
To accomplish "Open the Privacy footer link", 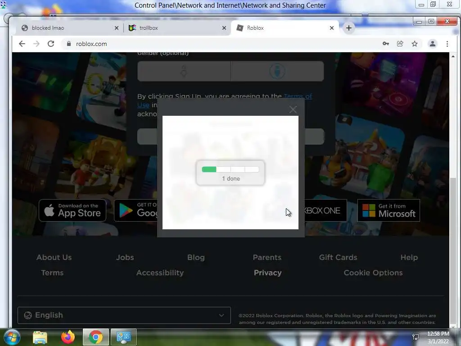I will coord(267,273).
